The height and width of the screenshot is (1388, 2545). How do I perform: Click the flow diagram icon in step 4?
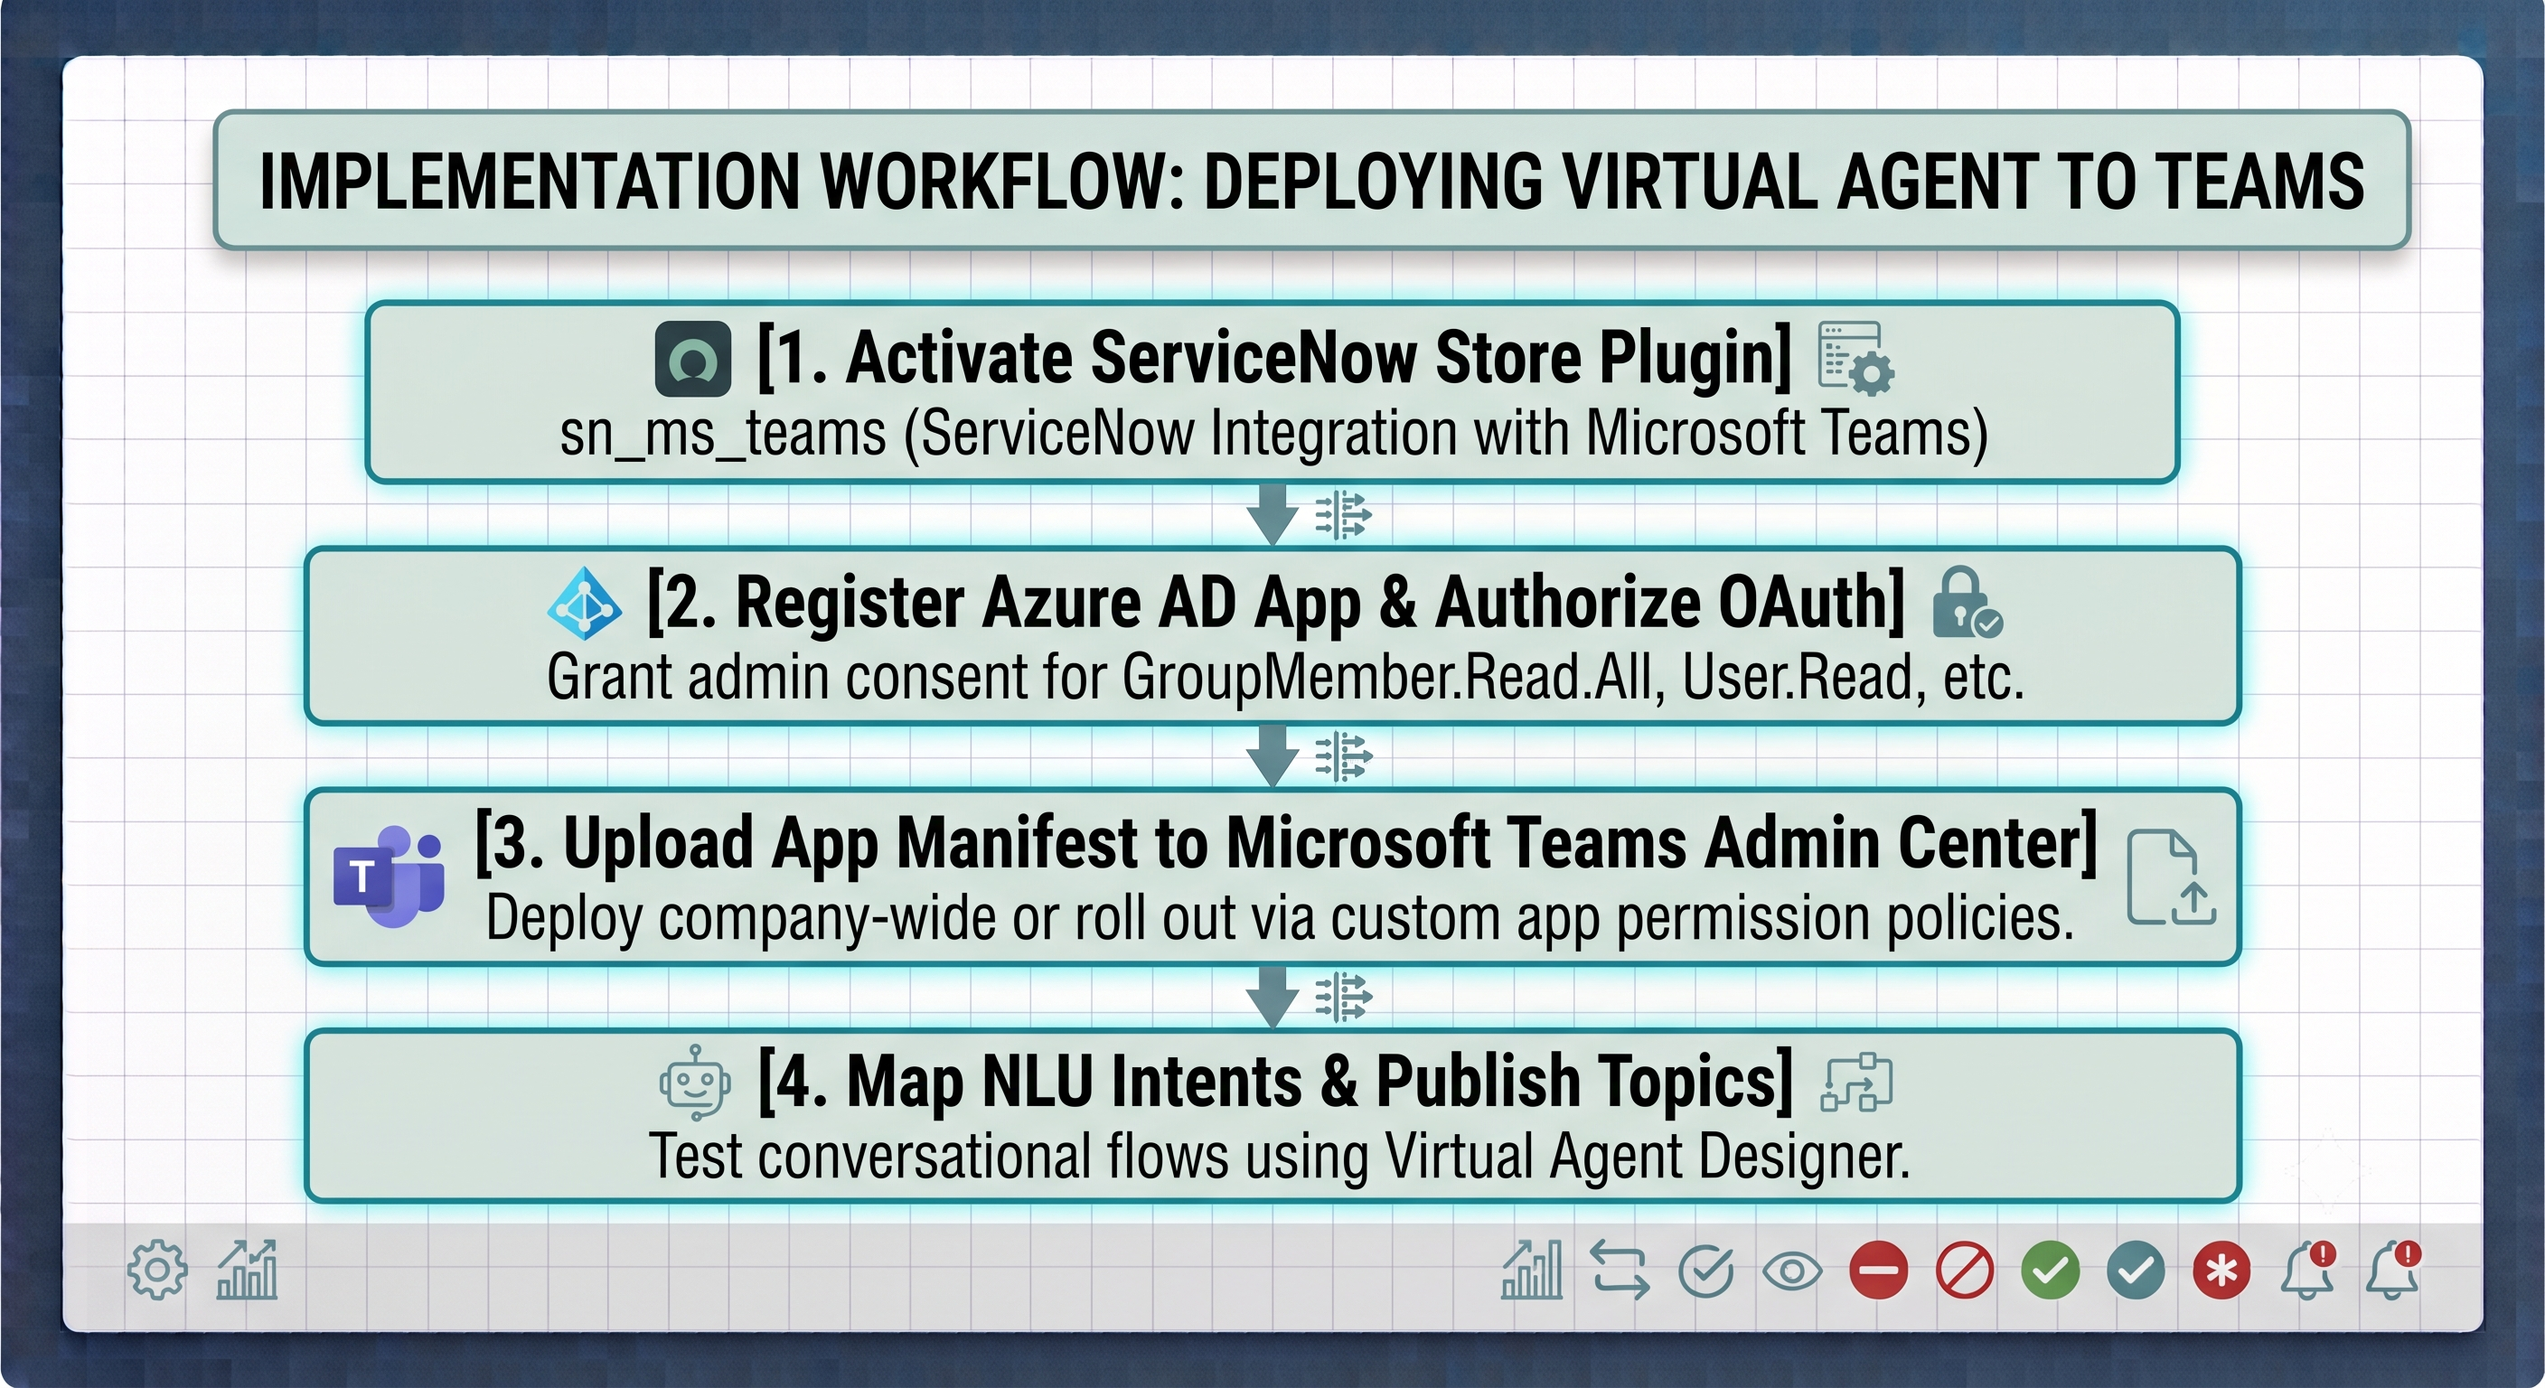coord(1856,1083)
